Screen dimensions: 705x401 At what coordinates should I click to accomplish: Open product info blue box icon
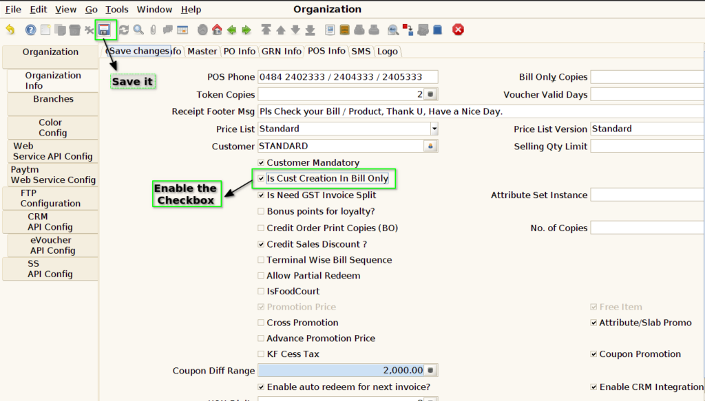pos(437,30)
